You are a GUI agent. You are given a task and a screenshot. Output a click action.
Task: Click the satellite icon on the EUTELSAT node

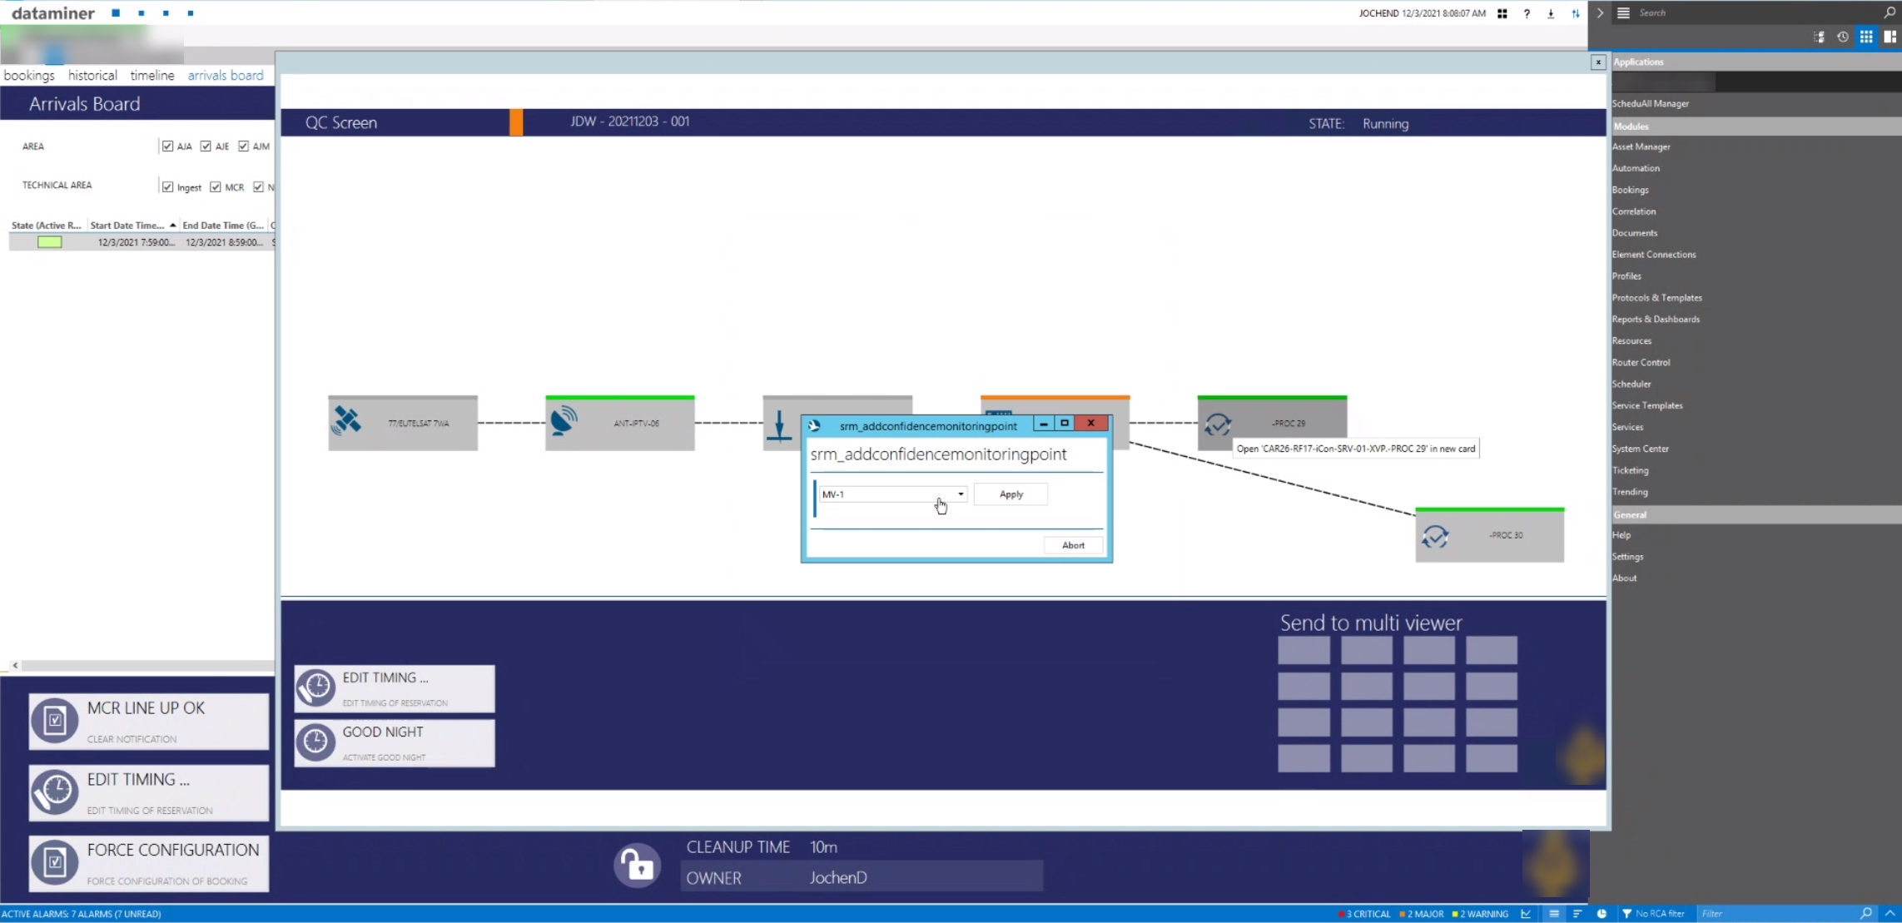[x=346, y=421]
